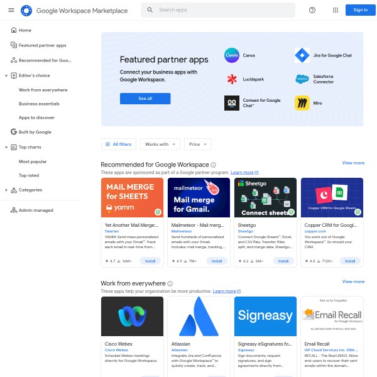Screen dimensions: 377x377
Task: Select Top rated in sidebar
Action: 29,175
